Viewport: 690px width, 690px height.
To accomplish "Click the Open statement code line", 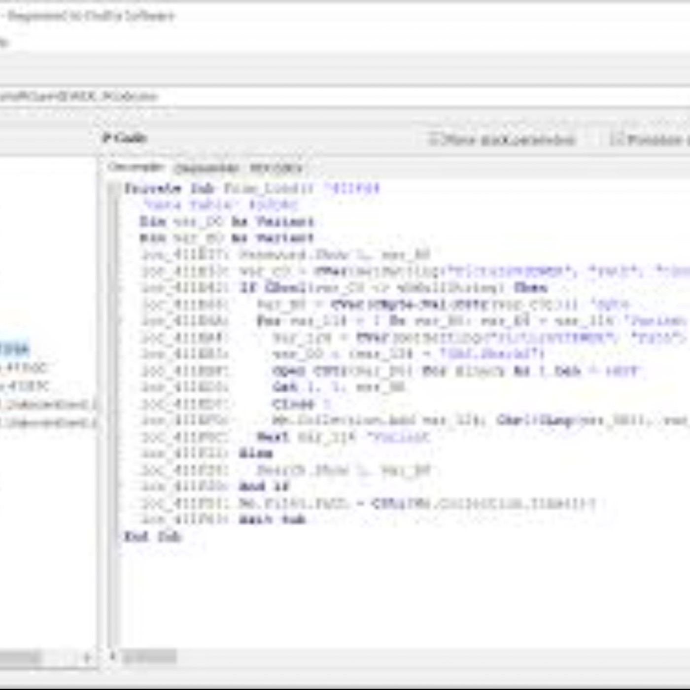I will pyautogui.click(x=390, y=371).
